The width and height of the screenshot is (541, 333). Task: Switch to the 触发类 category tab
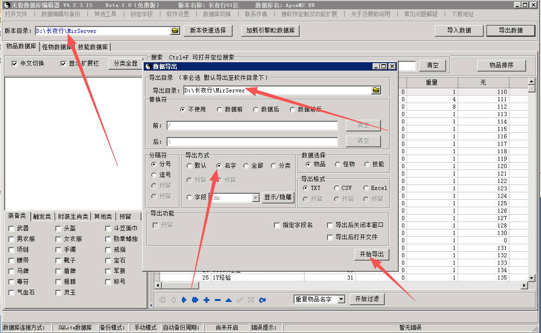[x=43, y=216]
